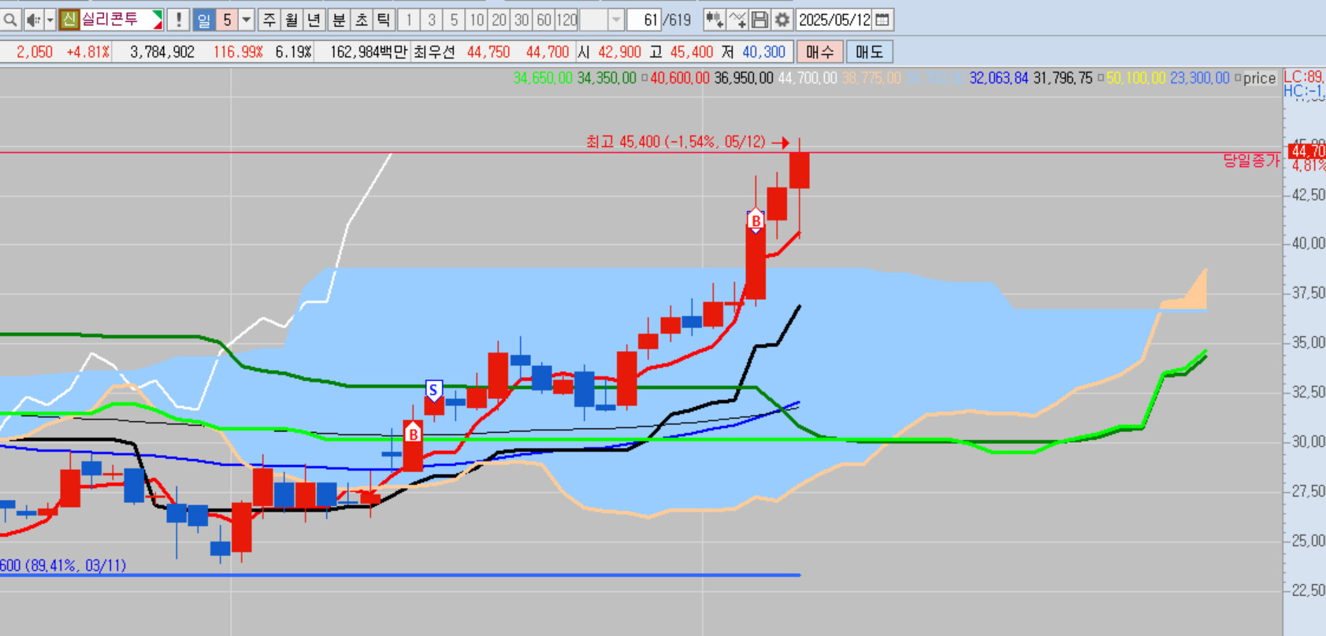The height and width of the screenshot is (636, 1326).
Task: Click the 매도 sell button
Action: [x=870, y=52]
